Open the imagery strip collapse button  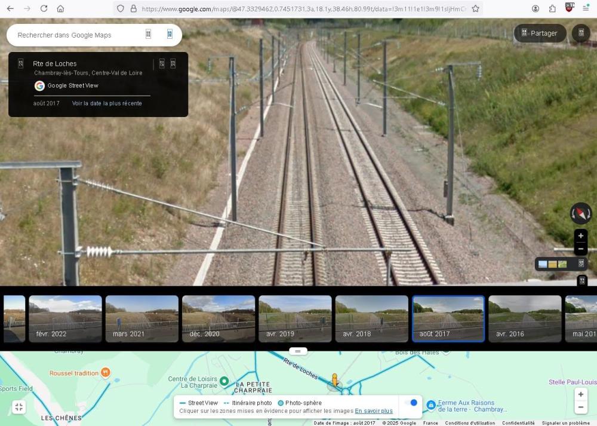pos(582,281)
